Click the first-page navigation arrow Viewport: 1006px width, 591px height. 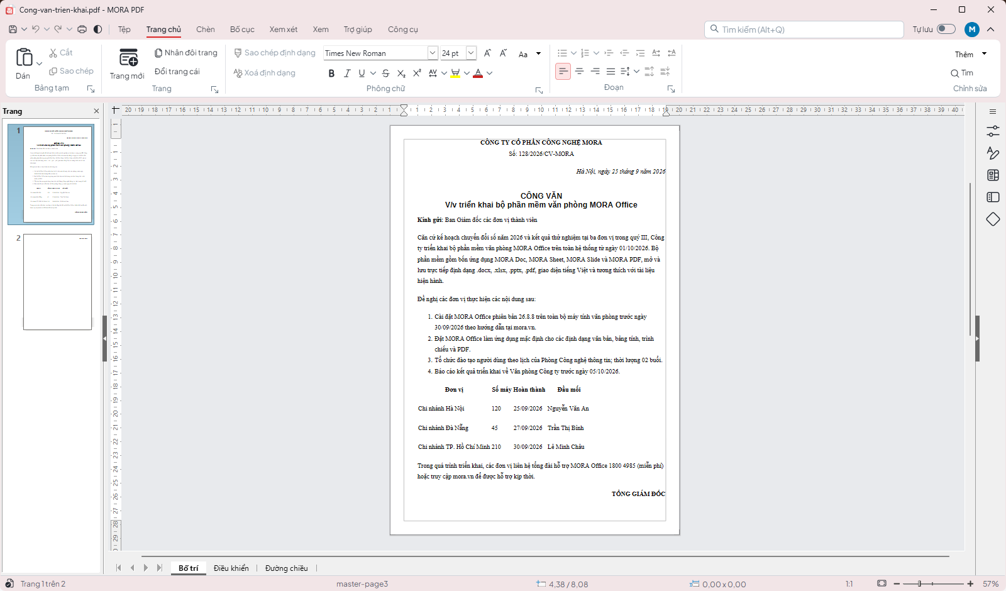[x=118, y=568]
